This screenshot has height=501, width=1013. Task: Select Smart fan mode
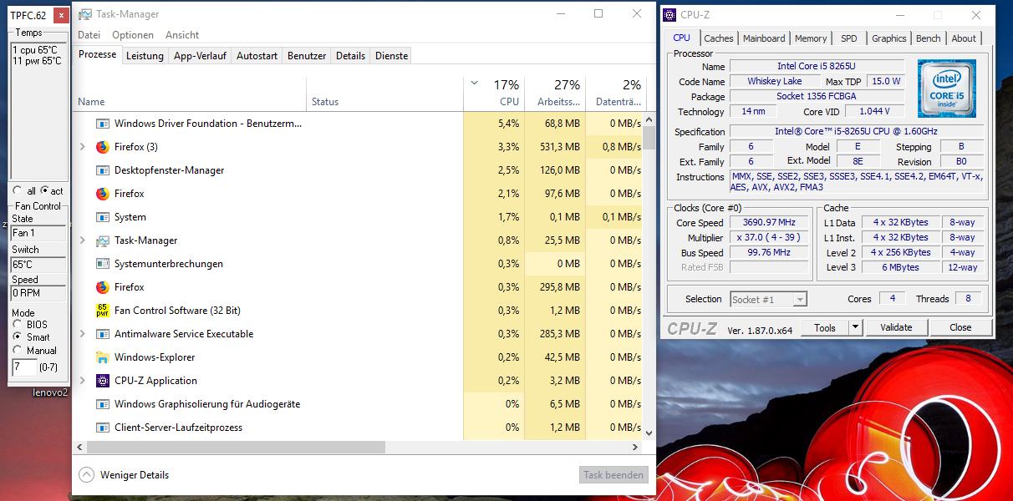pos(18,337)
